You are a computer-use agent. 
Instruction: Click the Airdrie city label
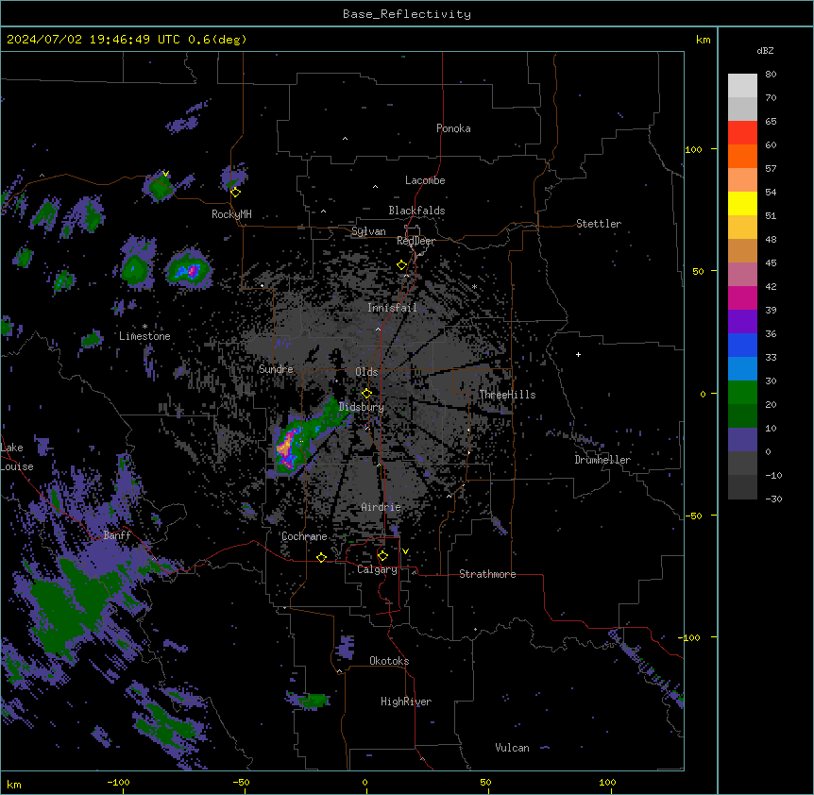point(382,507)
